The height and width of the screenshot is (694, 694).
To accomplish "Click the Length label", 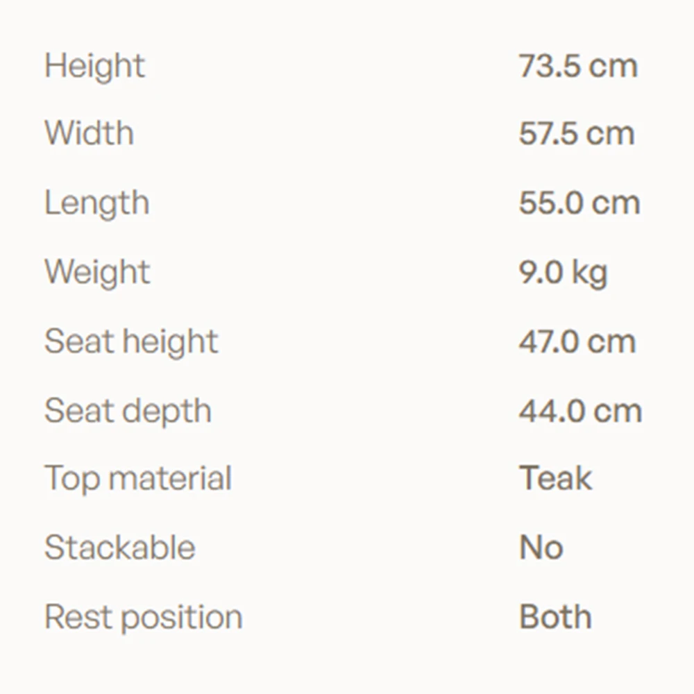I will pyautogui.click(x=97, y=205).
